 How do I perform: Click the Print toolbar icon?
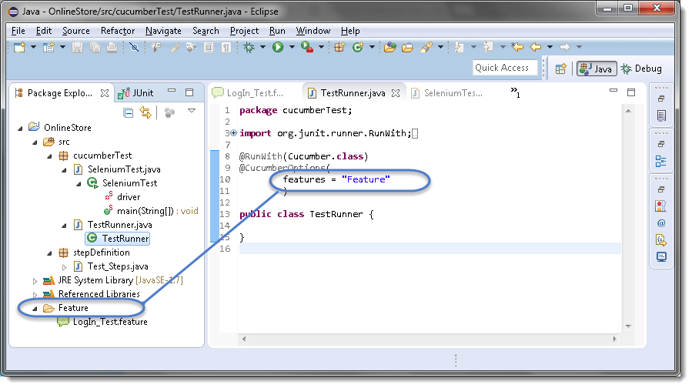[x=112, y=47]
